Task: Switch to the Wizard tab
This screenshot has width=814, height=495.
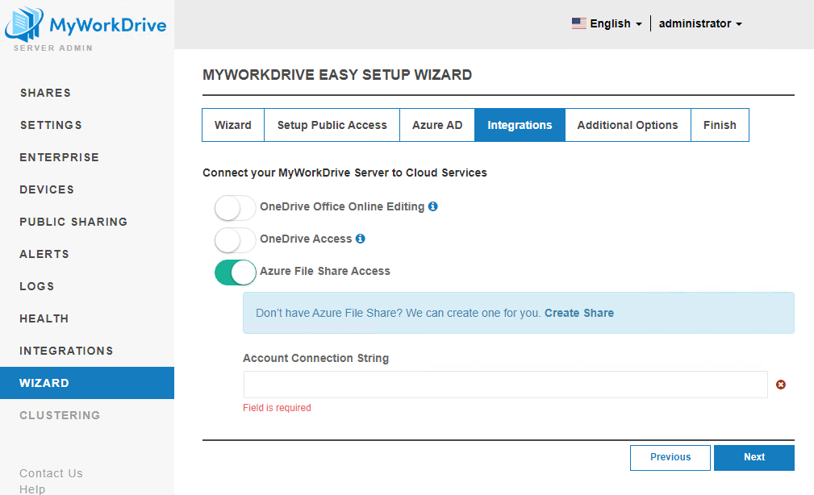Action: [233, 125]
